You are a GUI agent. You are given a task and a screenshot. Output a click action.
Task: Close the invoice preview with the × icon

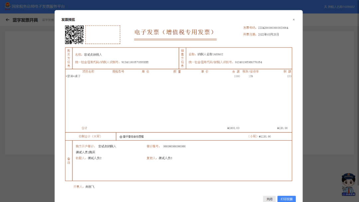[x=294, y=20]
